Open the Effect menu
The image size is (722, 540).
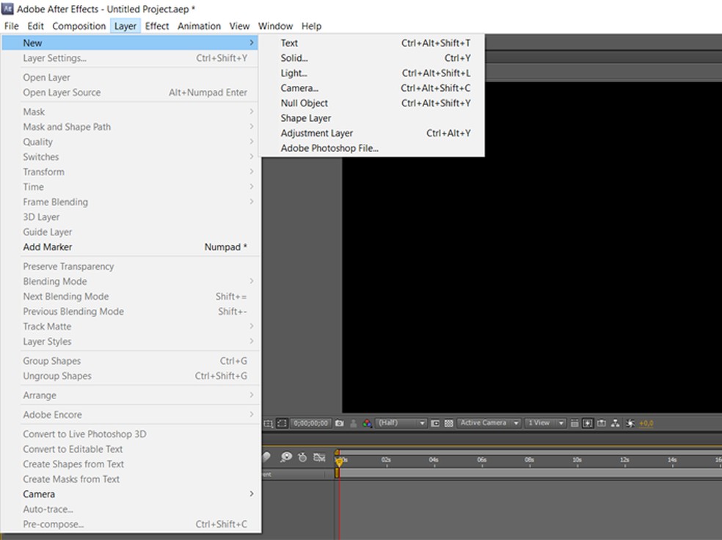tap(157, 26)
